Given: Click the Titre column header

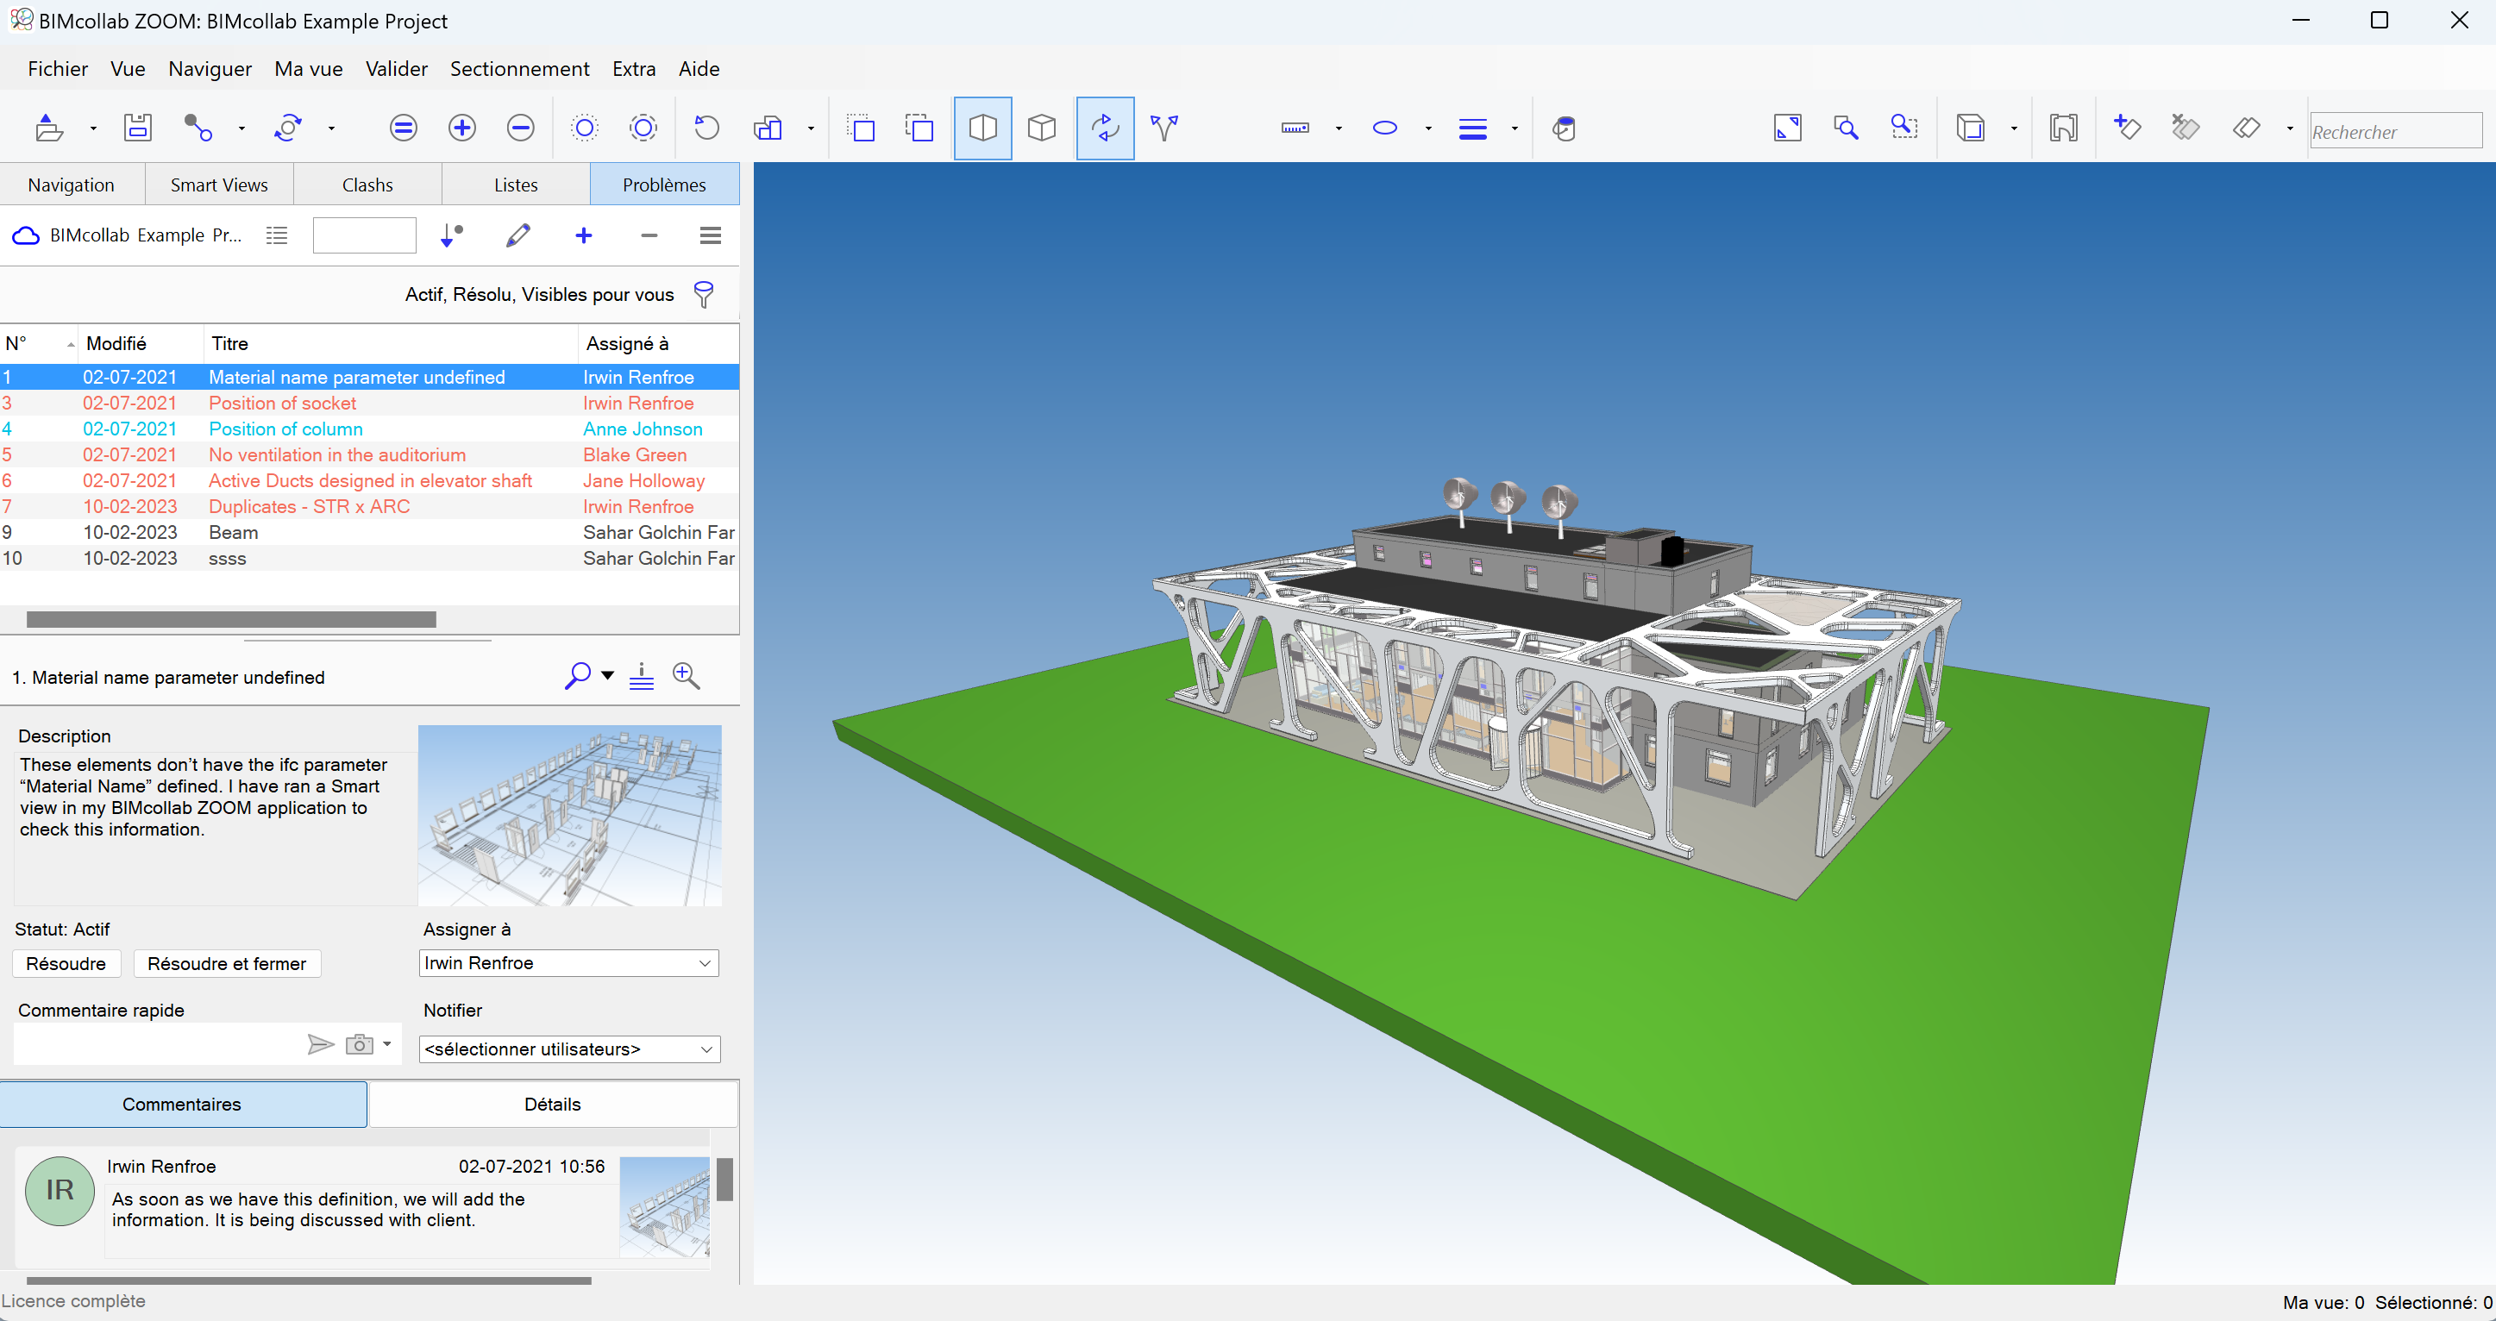Looking at the screenshot, I should pos(391,344).
